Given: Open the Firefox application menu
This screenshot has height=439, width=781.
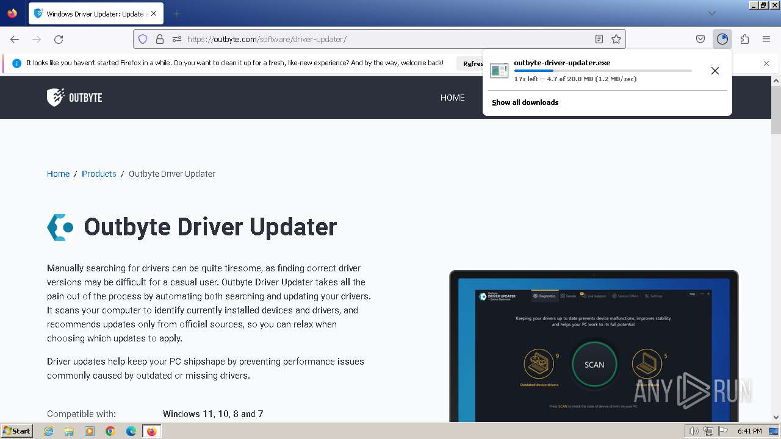Looking at the screenshot, I should click(x=766, y=39).
